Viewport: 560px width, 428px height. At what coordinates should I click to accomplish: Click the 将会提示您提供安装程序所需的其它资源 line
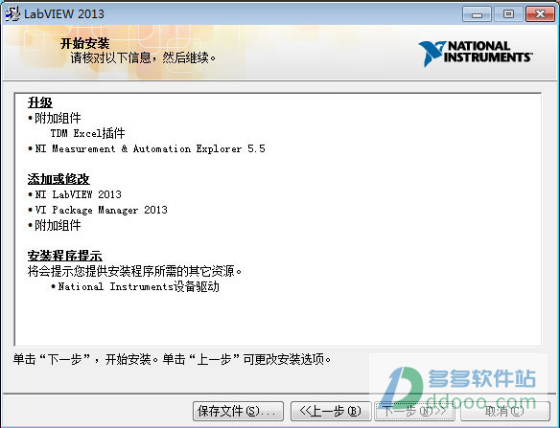(134, 271)
